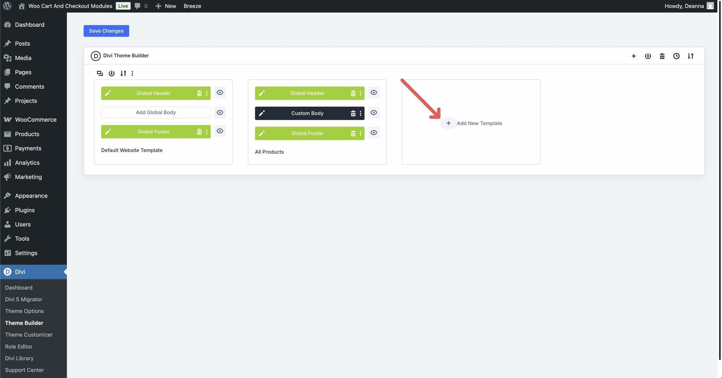The height and width of the screenshot is (378, 722).
Task: Open the options menu on Default Website Template's Global Footer
Action: coord(207,131)
